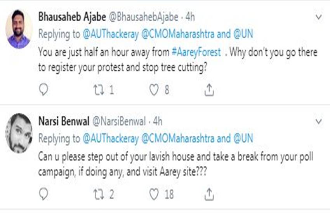330x213 pixels.
Task: Retweet Bhausaheb Ajabe's tweet
Action: point(99,90)
